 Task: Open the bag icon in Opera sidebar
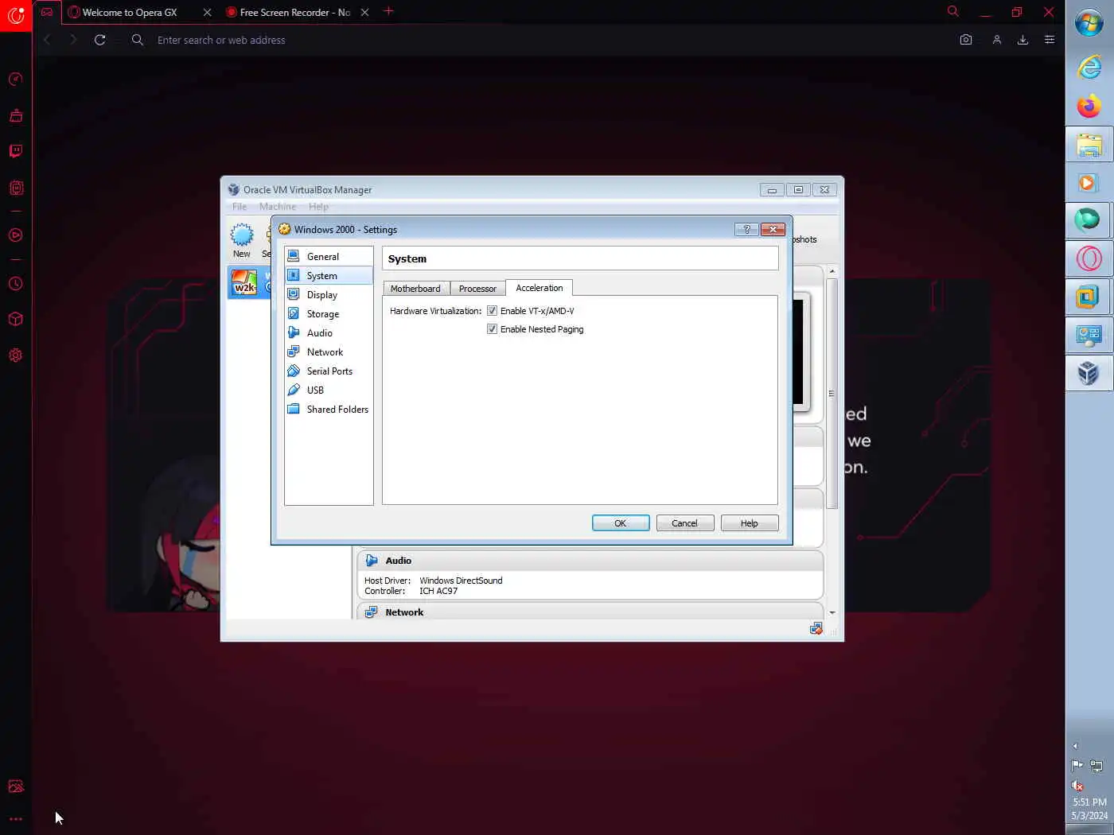16,115
